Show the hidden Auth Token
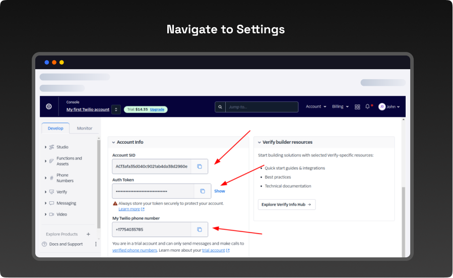Screen dimensions: 453x278 pos(220,191)
